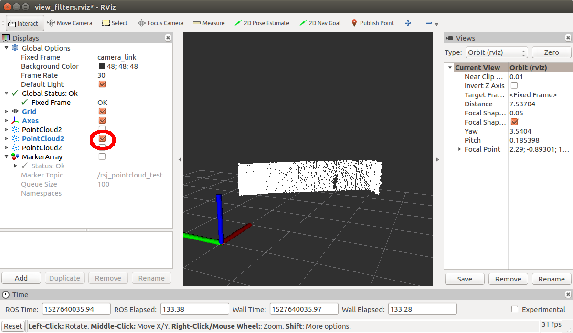Click the Add display button
This screenshot has width=573, height=333.
21,278
